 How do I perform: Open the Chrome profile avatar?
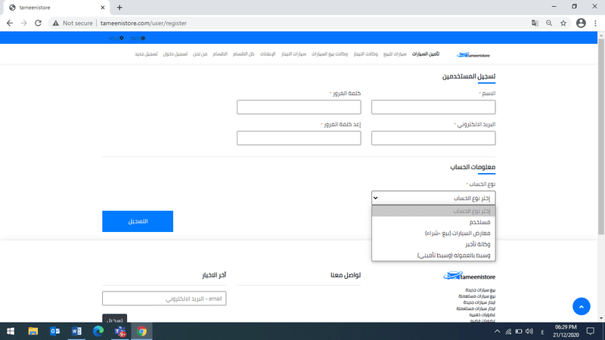(581, 23)
